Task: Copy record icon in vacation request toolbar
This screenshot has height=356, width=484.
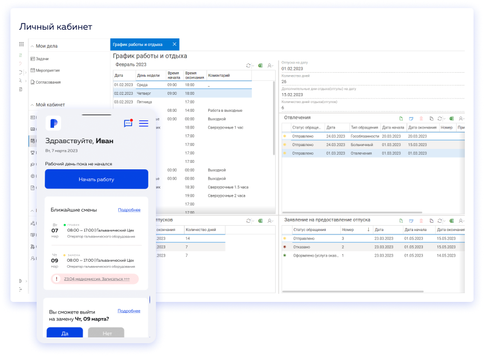Action: point(431,221)
